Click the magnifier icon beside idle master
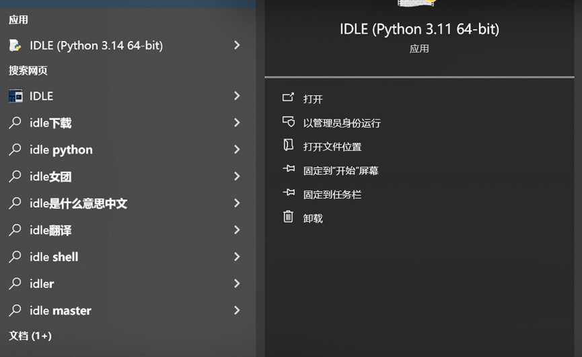The height and width of the screenshot is (357, 582). click(15, 310)
